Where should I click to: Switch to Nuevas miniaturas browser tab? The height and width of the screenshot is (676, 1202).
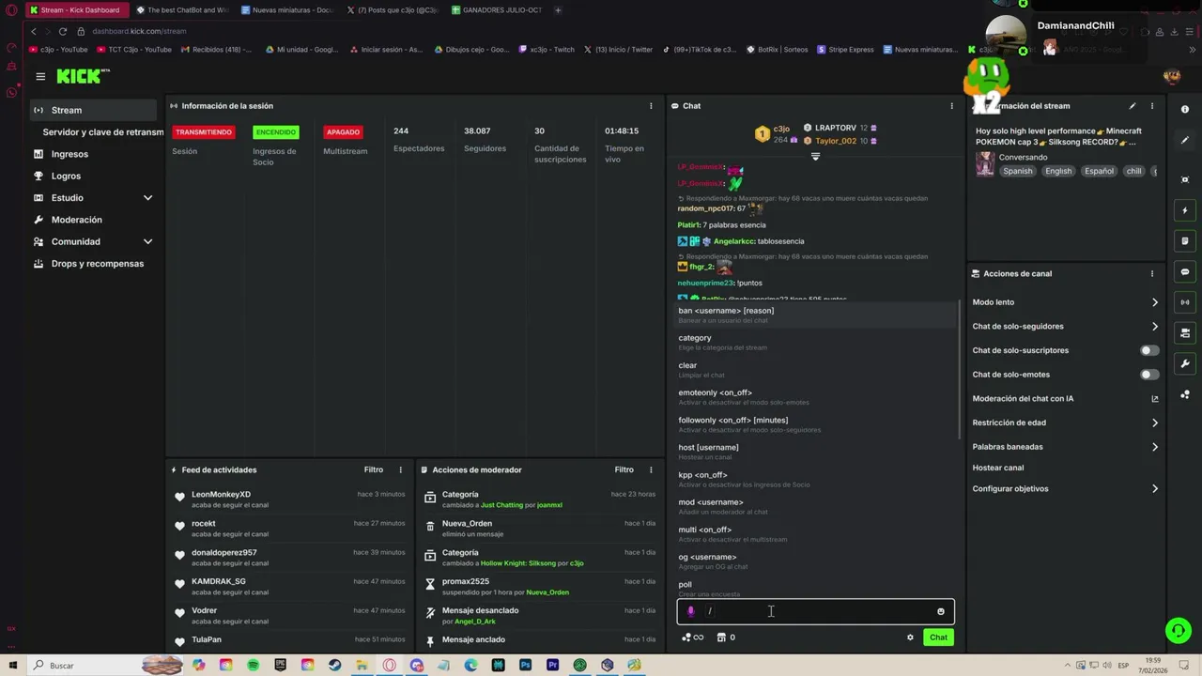coord(286,10)
